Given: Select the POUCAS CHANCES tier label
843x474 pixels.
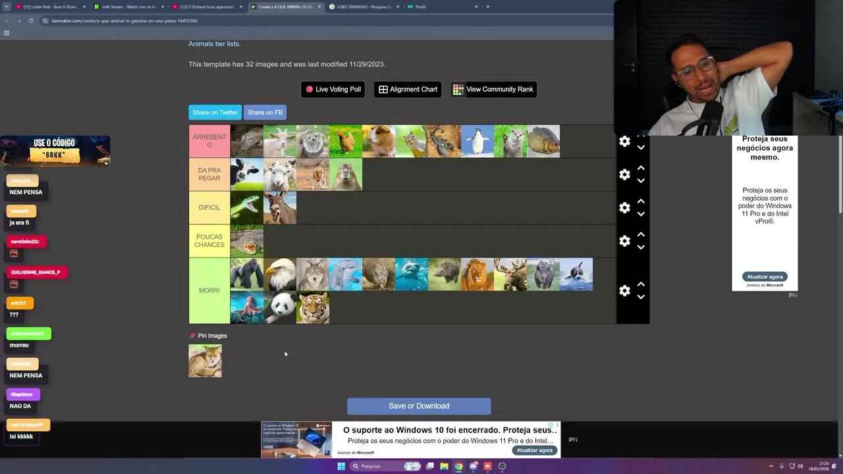Looking at the screenshot, I should (209, 241).
